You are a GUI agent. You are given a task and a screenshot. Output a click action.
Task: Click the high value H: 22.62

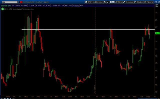click(x=39, y=6)
